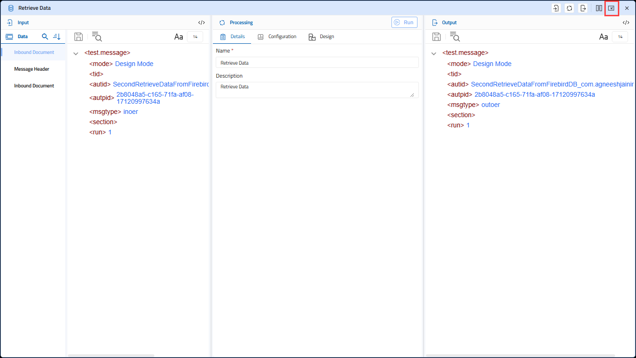Collapse the test.message node in Input tree

[x=76, y=53]
